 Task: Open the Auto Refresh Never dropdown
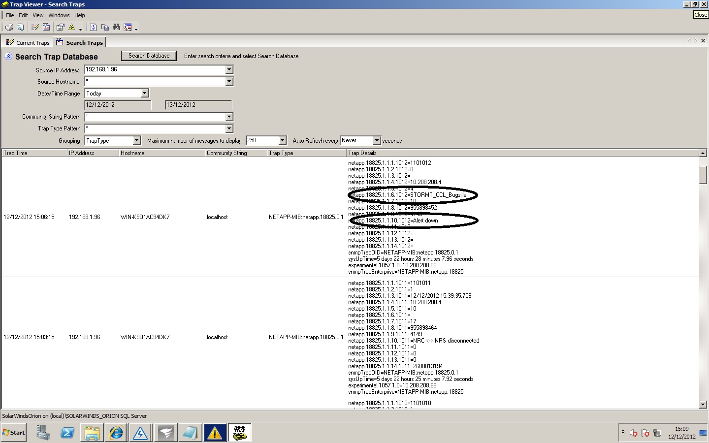click(377, 141)
